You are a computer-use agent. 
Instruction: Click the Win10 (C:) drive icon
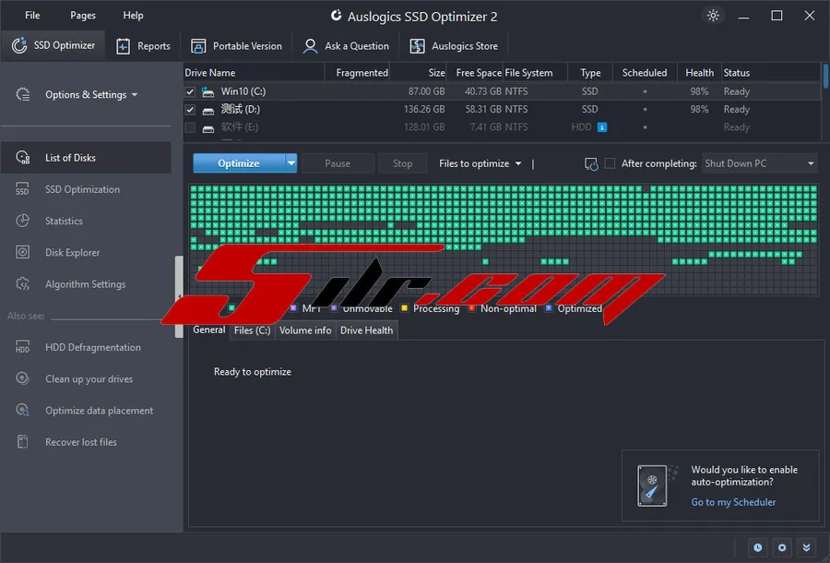click(x=208, y=92)
